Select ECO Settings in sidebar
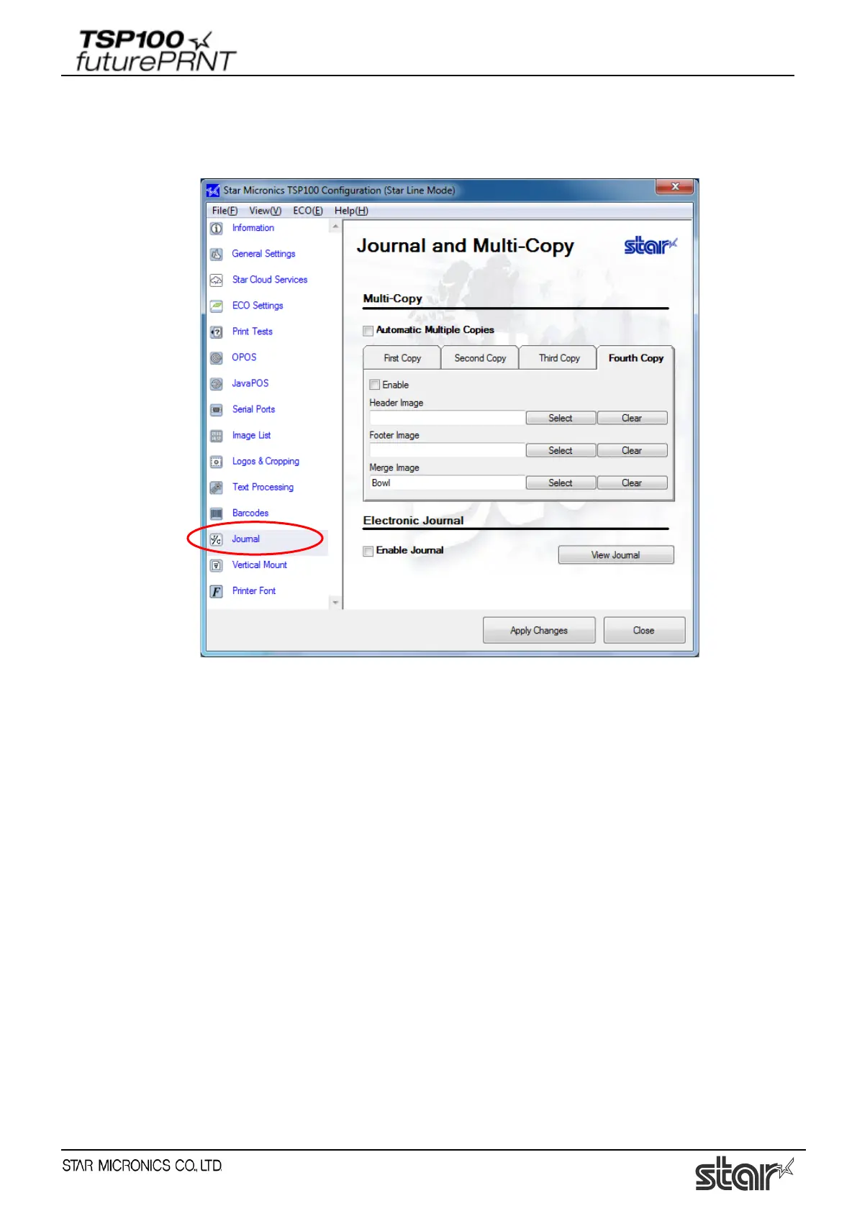This screenshot has width=857, height=1211. [258, 306]
